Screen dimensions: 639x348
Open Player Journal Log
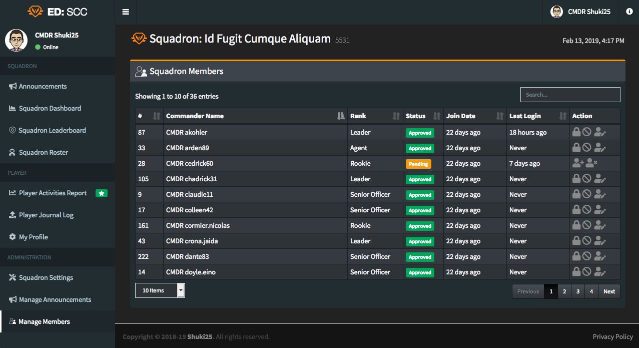pos(58,215)
